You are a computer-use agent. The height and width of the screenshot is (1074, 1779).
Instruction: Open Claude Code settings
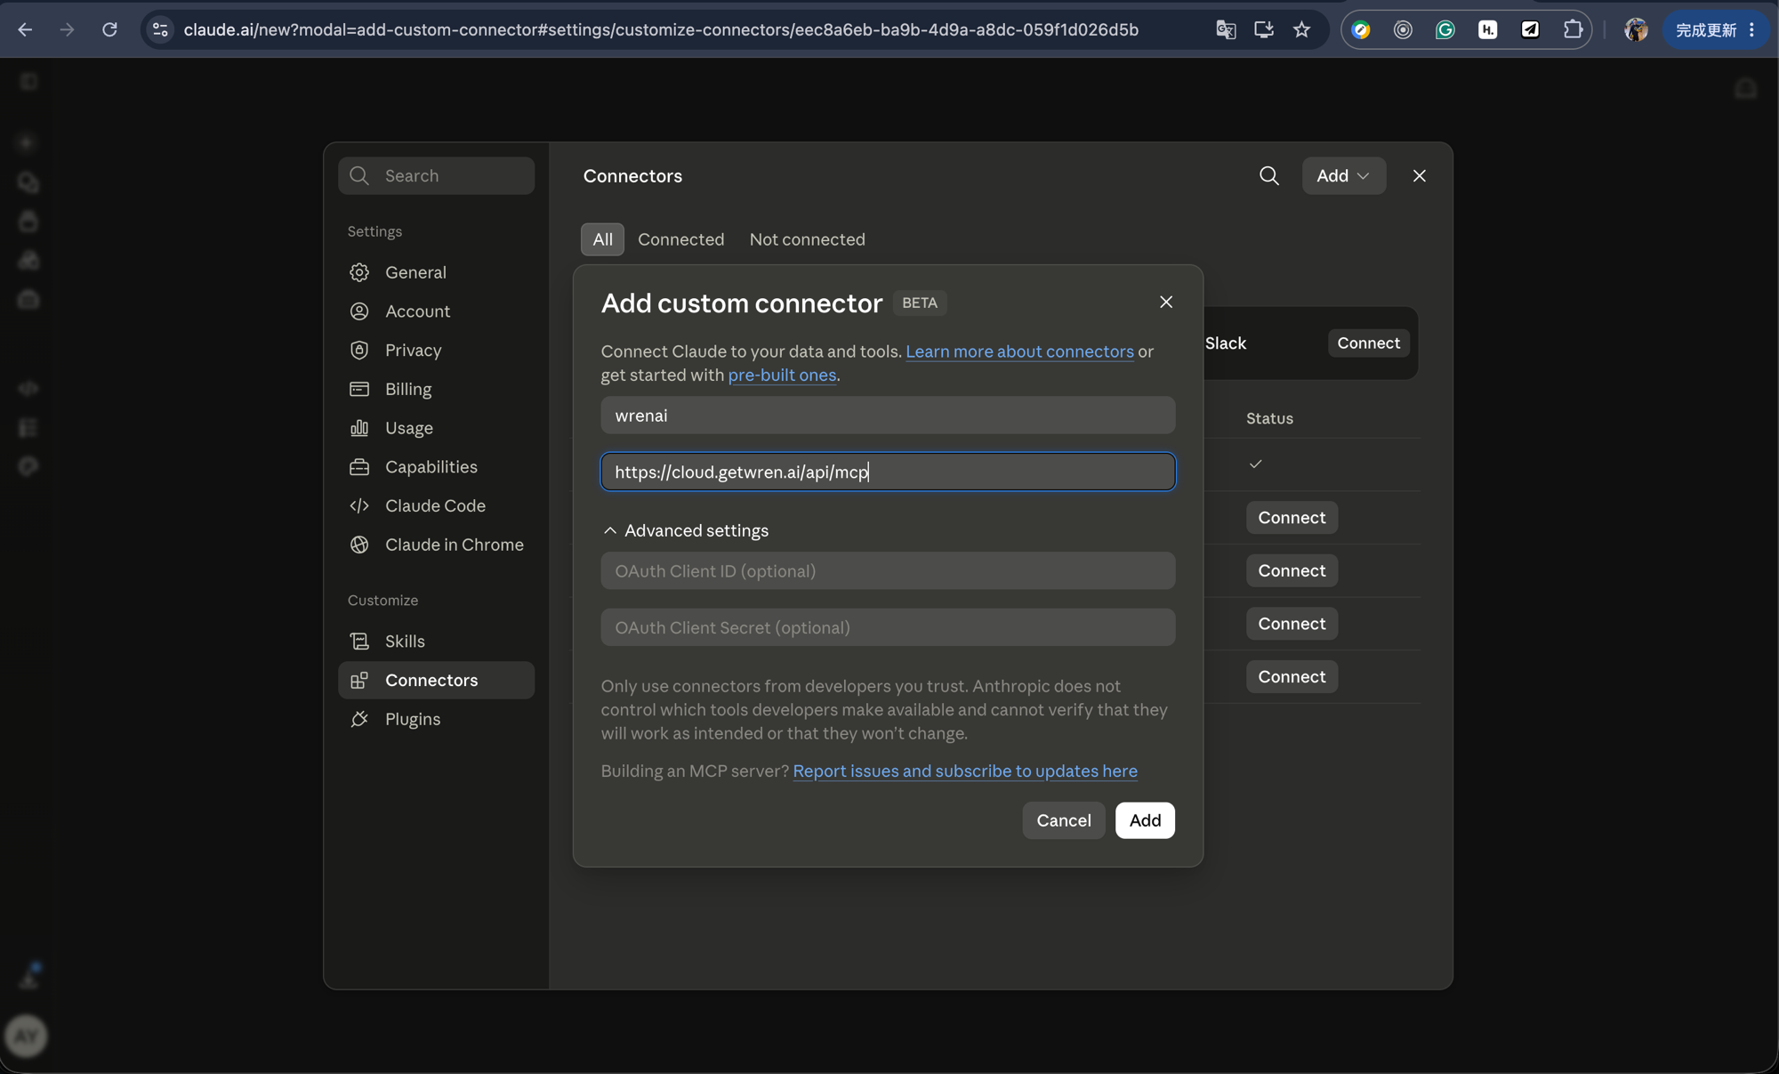[x=436, y=505]
